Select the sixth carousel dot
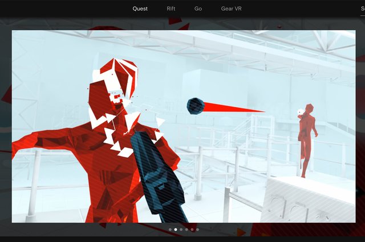 click(x=197, y=230)
